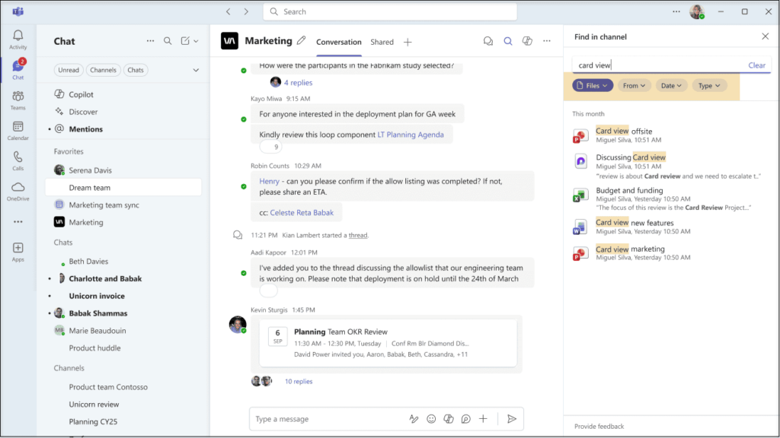This screenshot has width=780, height=438.
Task: Open the Calendar app
Action: (18, 131)
